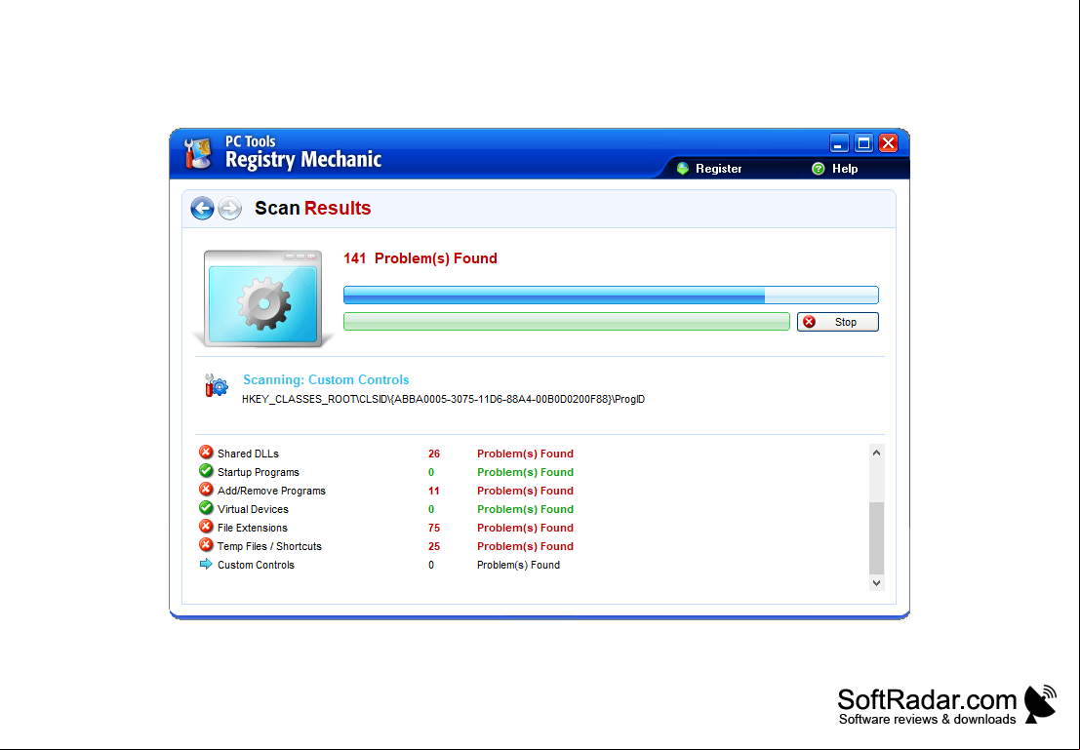The width and height of the screenshot is (1080, 750).
Task: Click the 26 count for Shared DLLs
Action: point(434,454)
